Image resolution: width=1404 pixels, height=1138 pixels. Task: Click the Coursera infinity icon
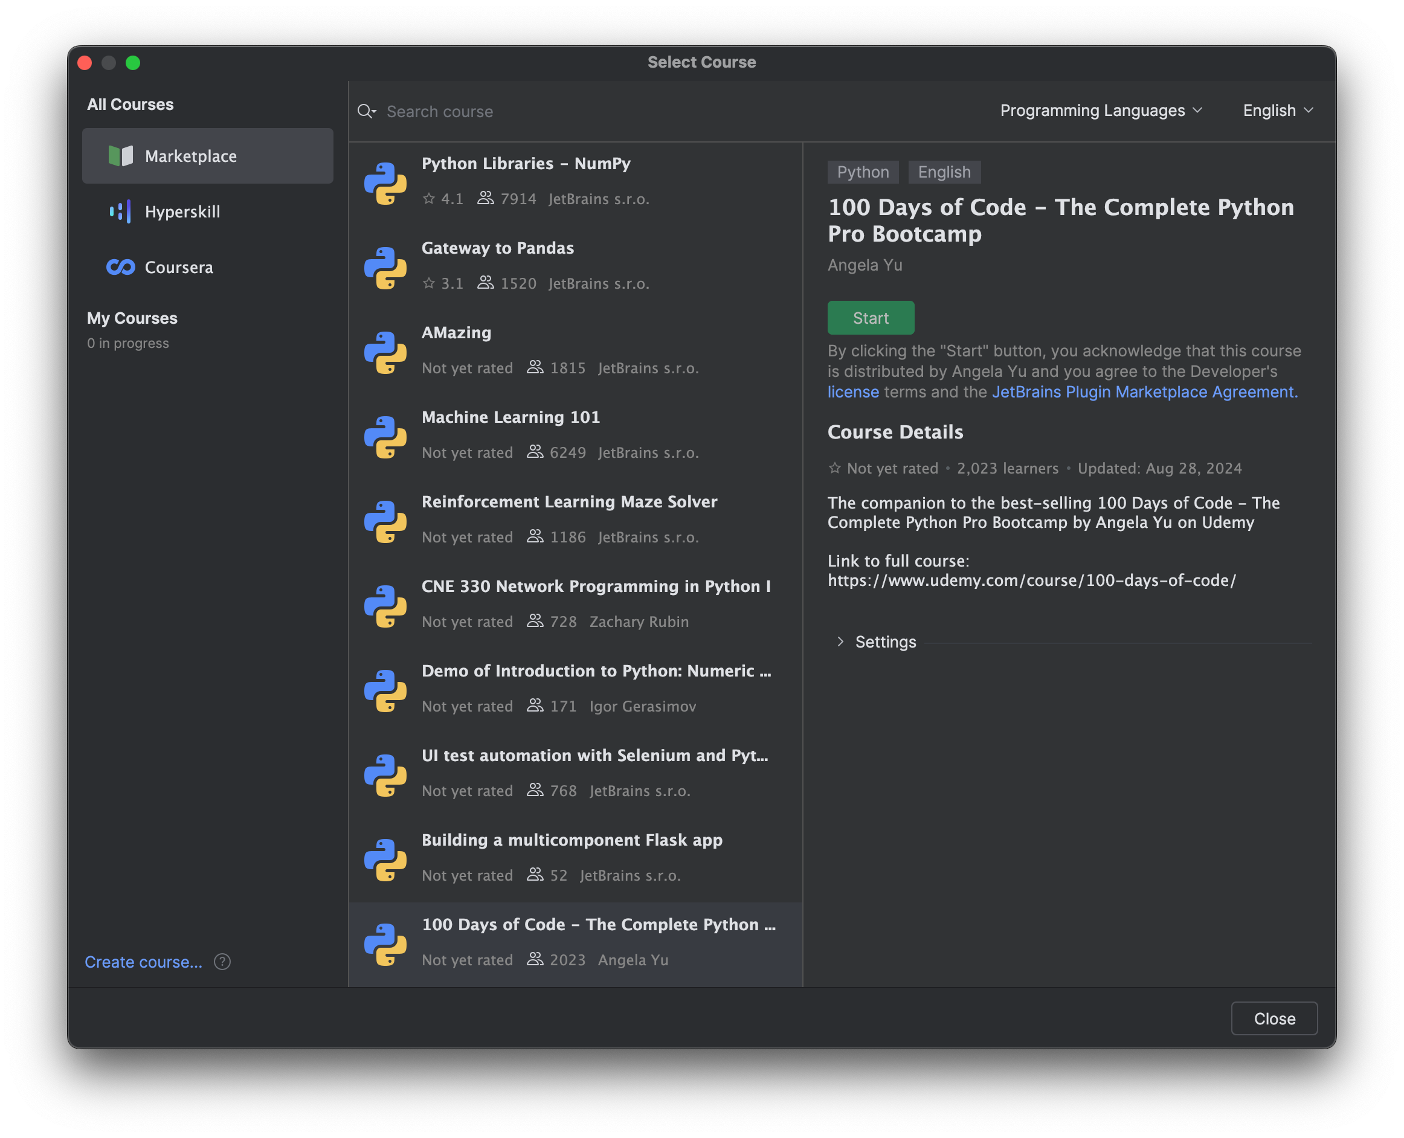point(121,268)
